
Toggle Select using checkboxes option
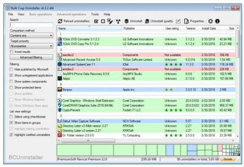pos(11,117)
